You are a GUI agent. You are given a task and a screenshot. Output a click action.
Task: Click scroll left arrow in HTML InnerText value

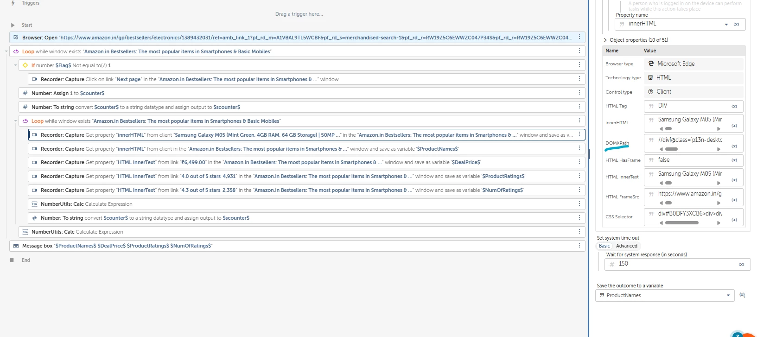point(662,183)
